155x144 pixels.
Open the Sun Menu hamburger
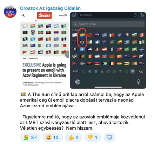(63, 15)
